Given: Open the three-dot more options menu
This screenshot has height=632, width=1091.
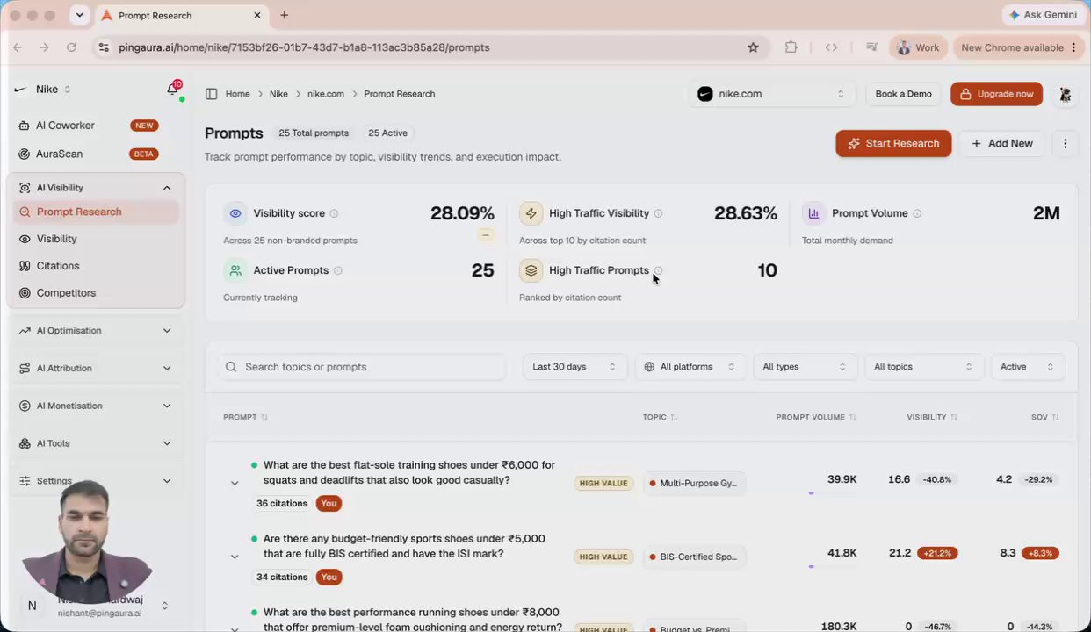Looking at the screenshot, I should [x=1065, y=143].
